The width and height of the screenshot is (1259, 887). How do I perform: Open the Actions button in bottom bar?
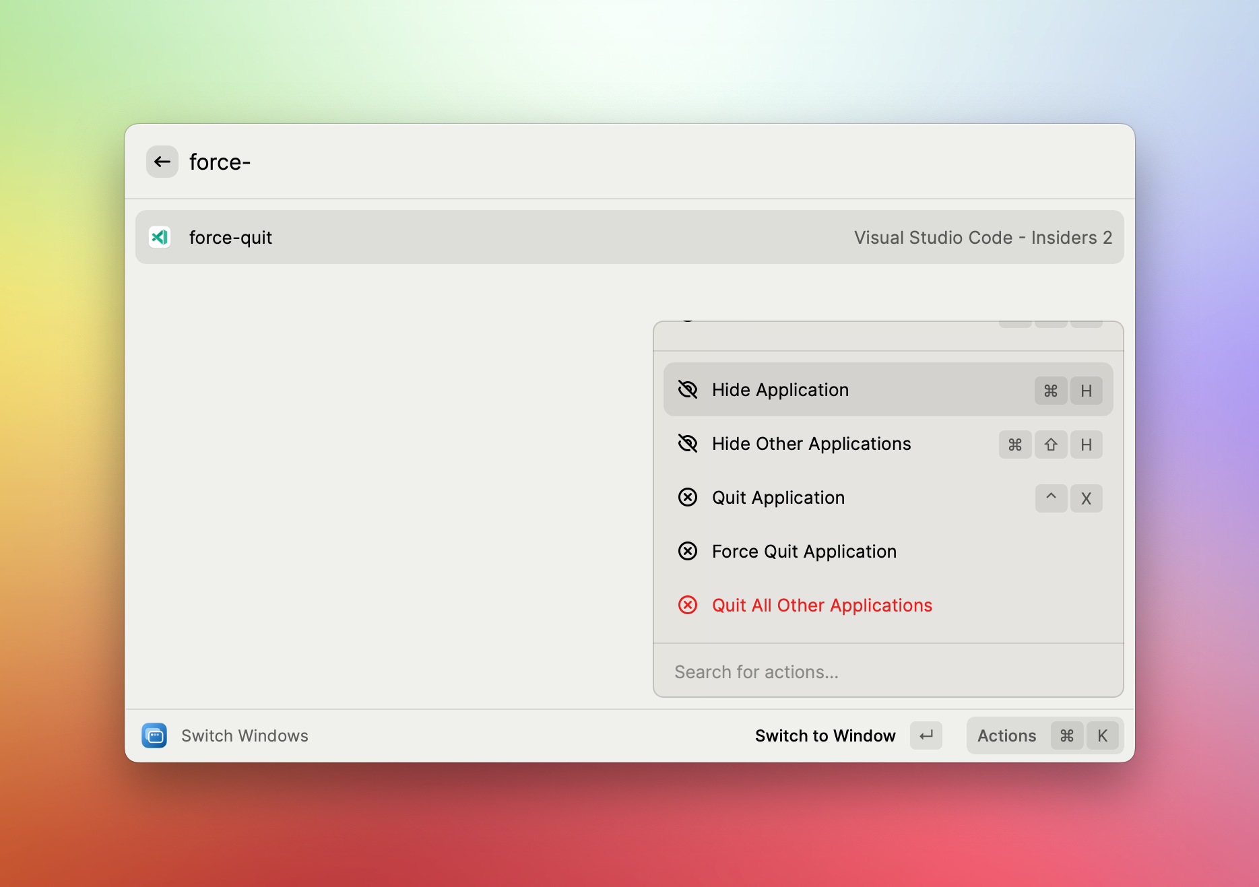pyautogui.click(x=1044, y=735)
